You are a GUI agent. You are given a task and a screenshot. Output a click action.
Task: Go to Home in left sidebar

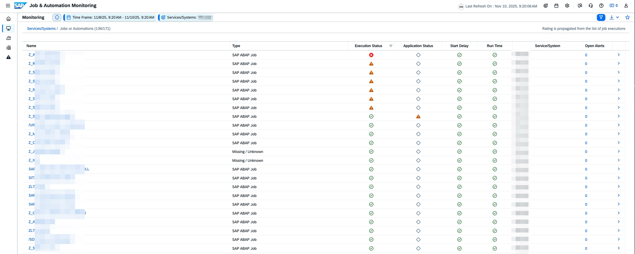coord(8,19)
